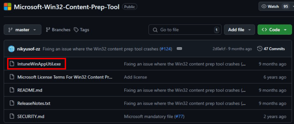Open the SECURITY.md file
This screenshot has height=124, width=294.
[31, 117]
